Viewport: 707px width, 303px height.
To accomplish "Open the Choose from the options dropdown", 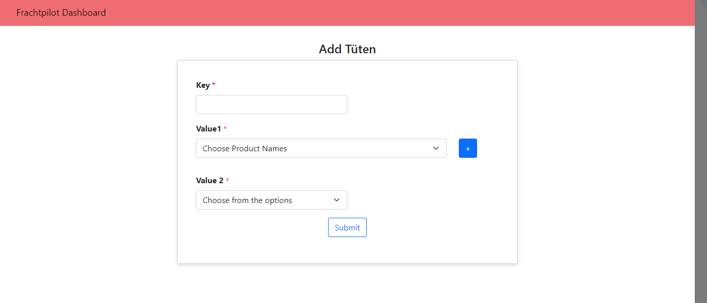I will pyautogui.click(x=272, y=200).
